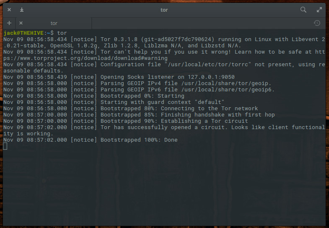Add a new terminal tab with plus
The image size is (329, 228).
pos(9,23)
